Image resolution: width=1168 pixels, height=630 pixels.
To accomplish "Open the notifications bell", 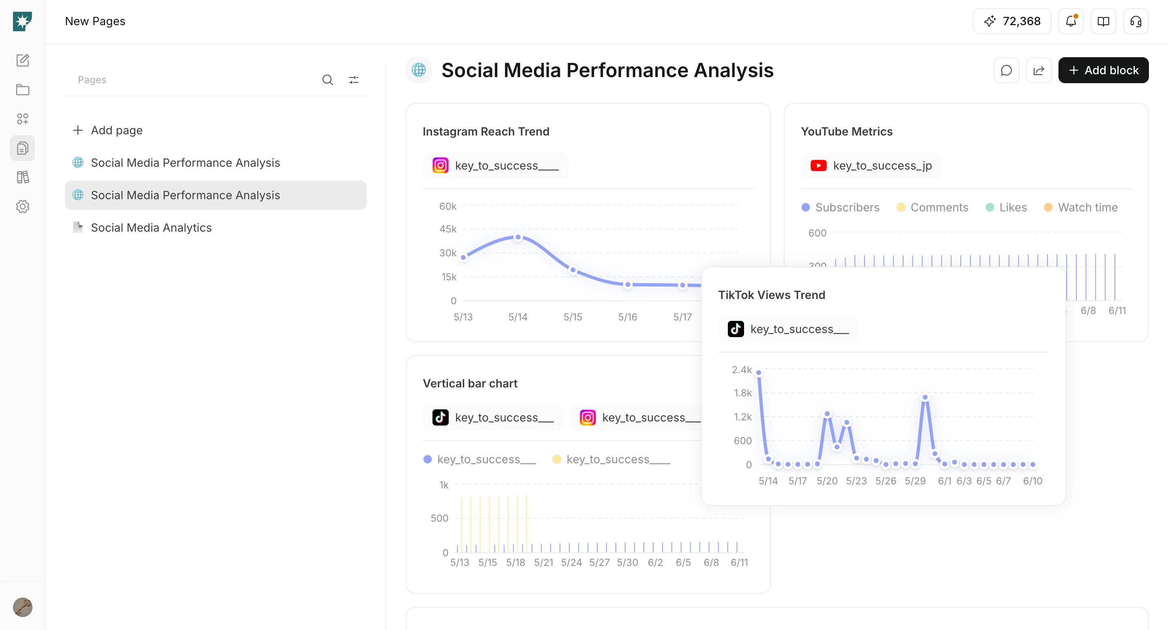I will pos(1071,22).
